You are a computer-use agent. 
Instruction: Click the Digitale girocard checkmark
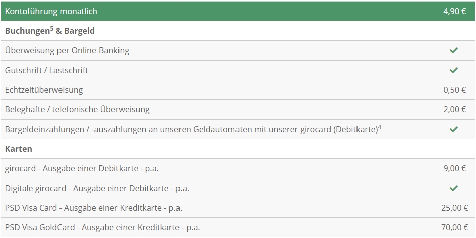click(454, 188)
